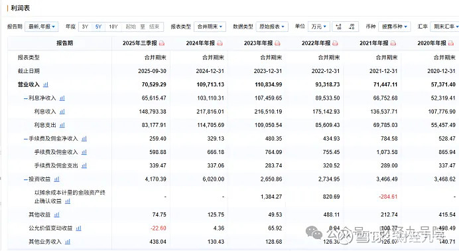Click the 起始 start date field
Screen dimensions: 459x251
pos(131,27)
